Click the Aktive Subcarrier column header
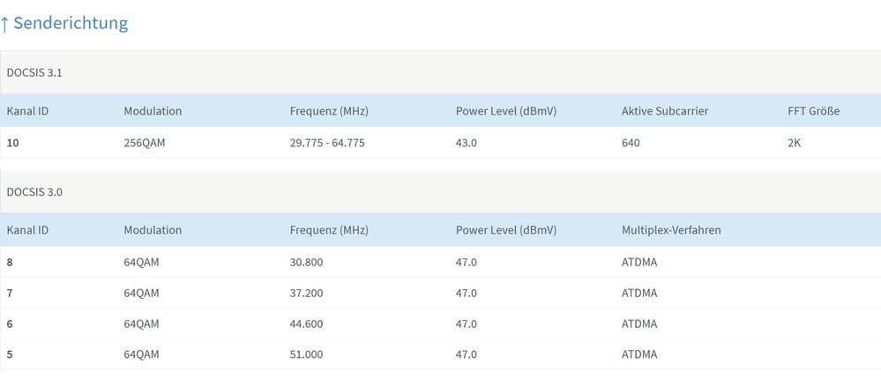 (x=664, y=111)
